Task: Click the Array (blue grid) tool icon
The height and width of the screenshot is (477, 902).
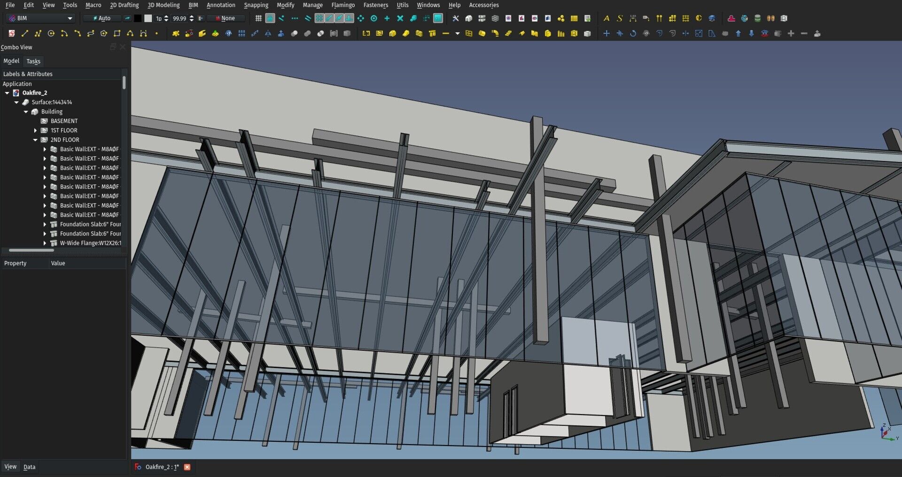Action: point(241,33)
